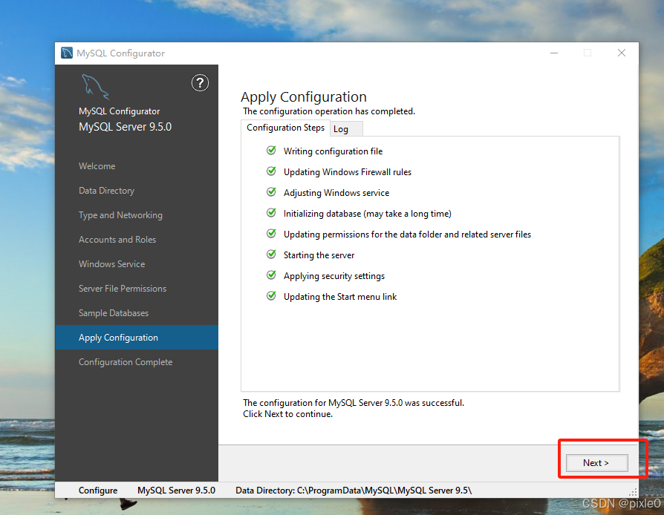The height and width of the screenshot is (515, 664).
Task: Click the MySQL dolphin logo in sidebar
Action: [95, 87]
